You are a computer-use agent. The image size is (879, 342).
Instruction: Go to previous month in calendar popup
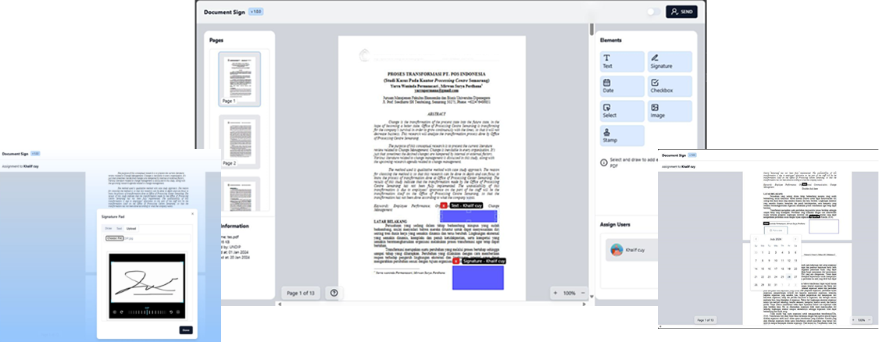[756, 239]
